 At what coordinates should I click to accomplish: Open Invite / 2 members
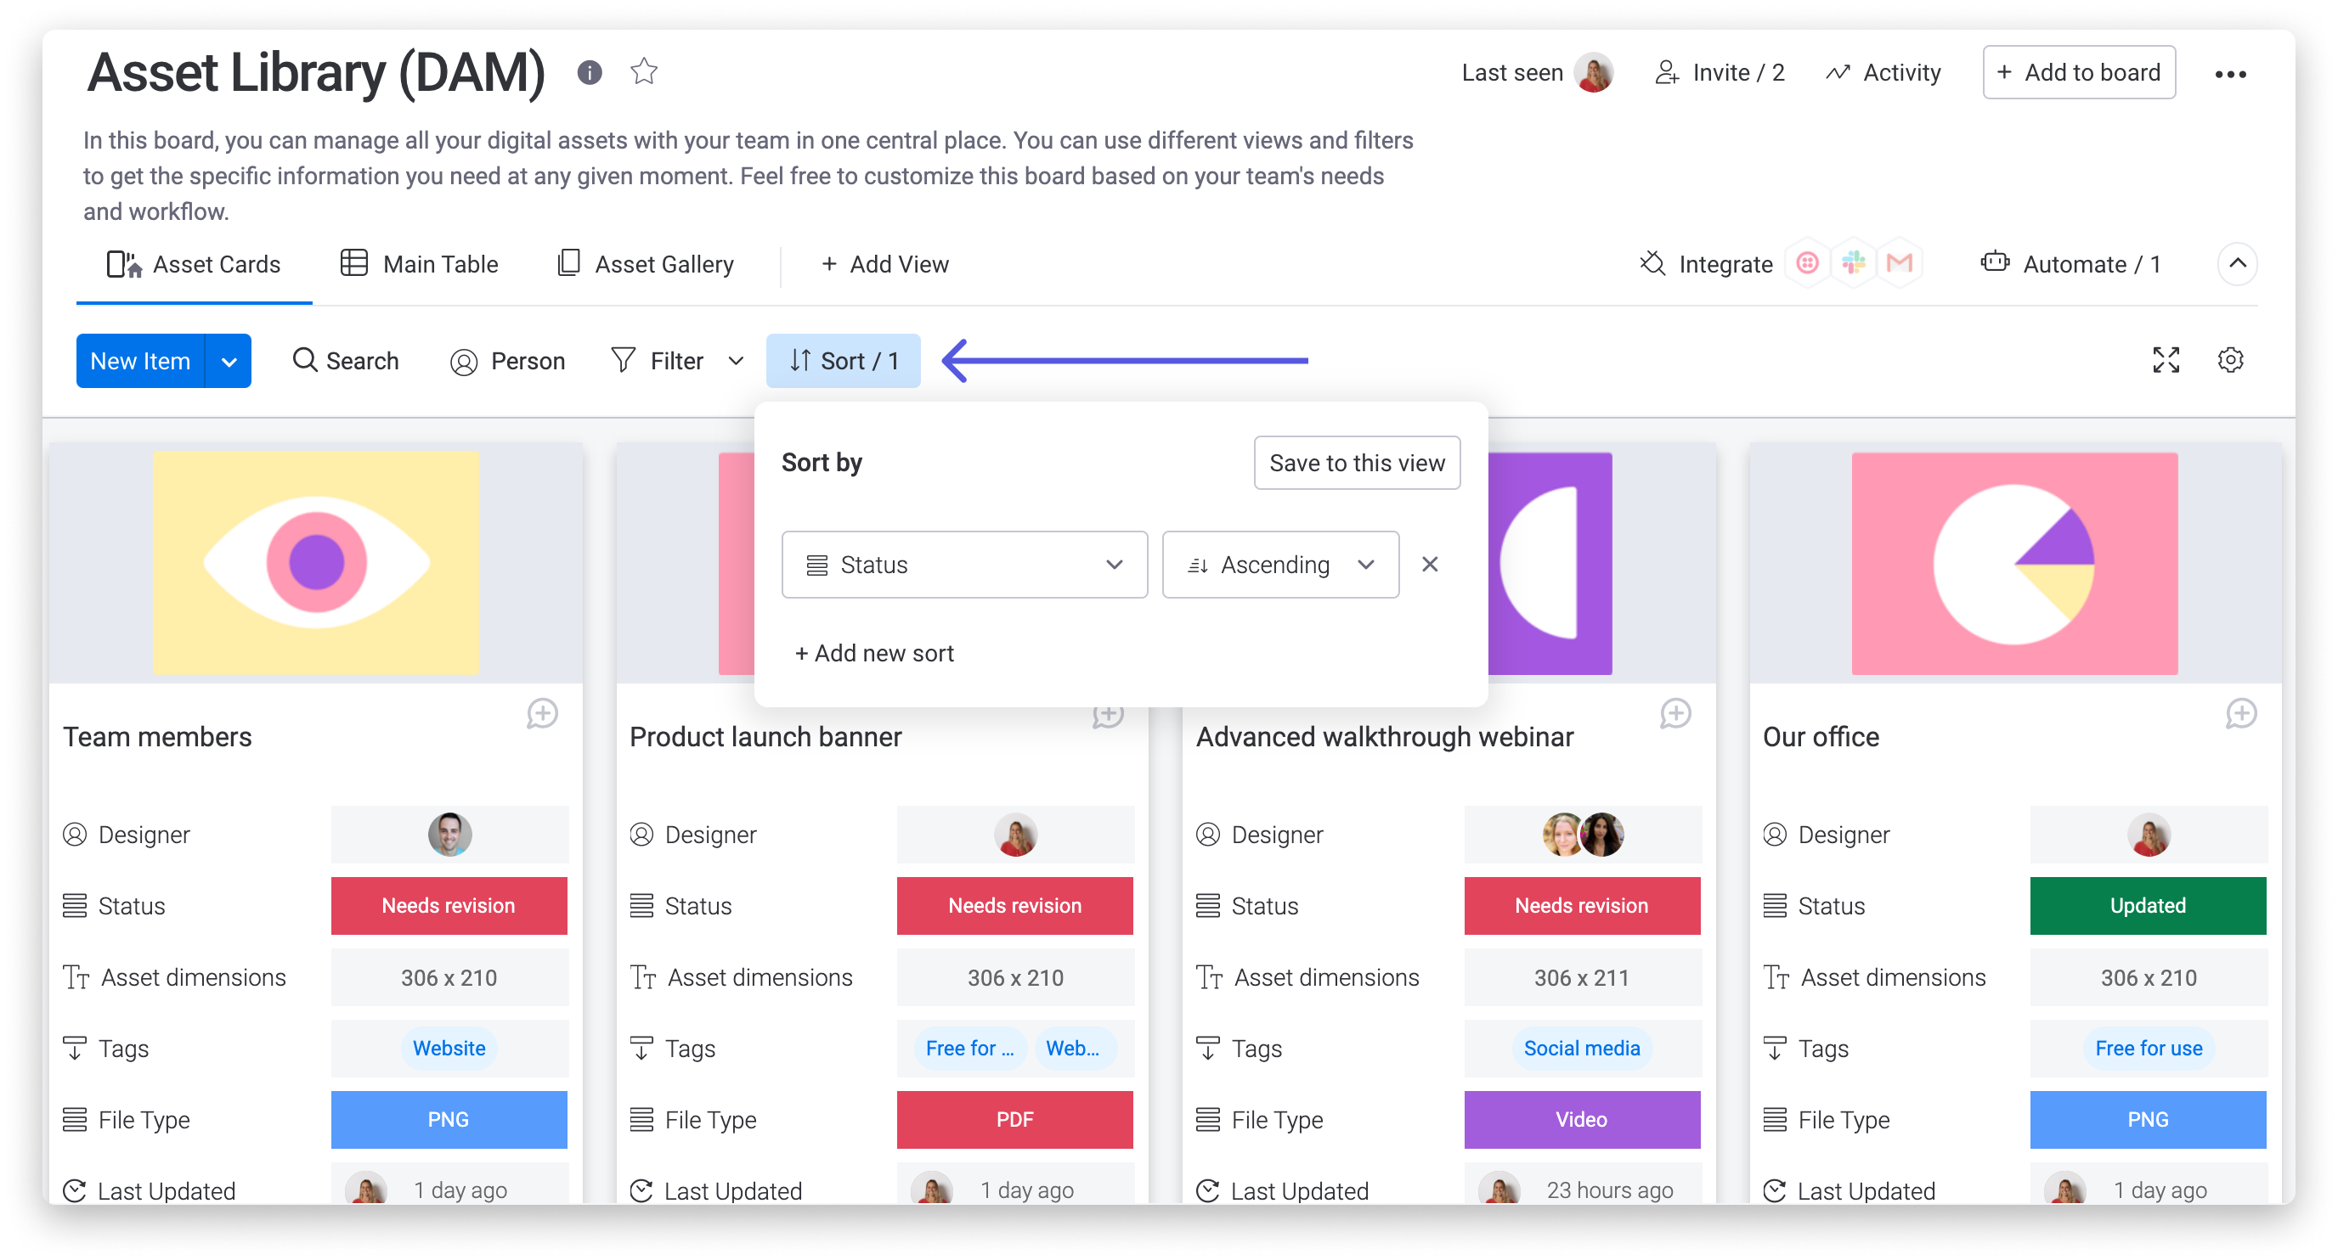click(x=1720, y=72)
